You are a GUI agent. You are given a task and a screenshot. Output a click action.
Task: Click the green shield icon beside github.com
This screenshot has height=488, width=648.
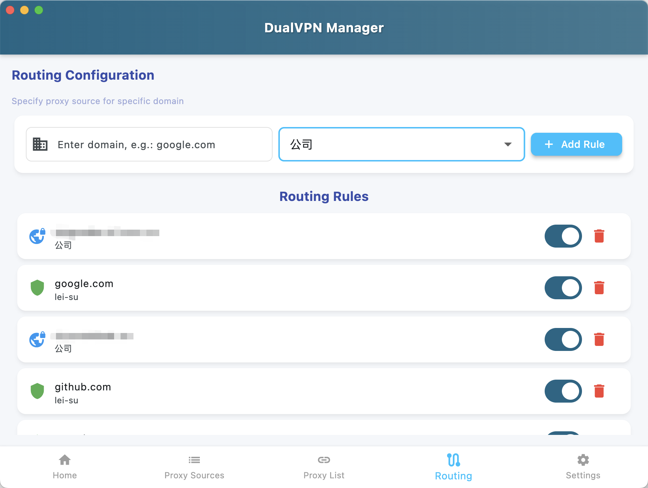(37, 391)
